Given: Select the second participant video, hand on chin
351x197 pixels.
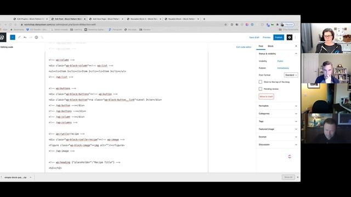Looking at the screenshot, I should point(326,68).
